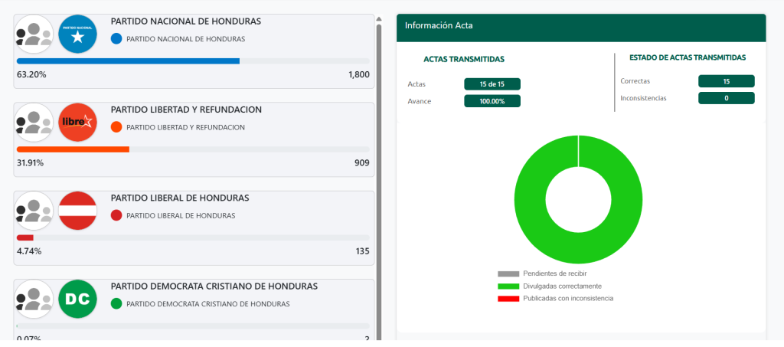Click 'PARTIDO DEMOCRATA CRISTIANO DE HONDURAS' title
This screenshot has height=347, width=784.
(214, 286)
